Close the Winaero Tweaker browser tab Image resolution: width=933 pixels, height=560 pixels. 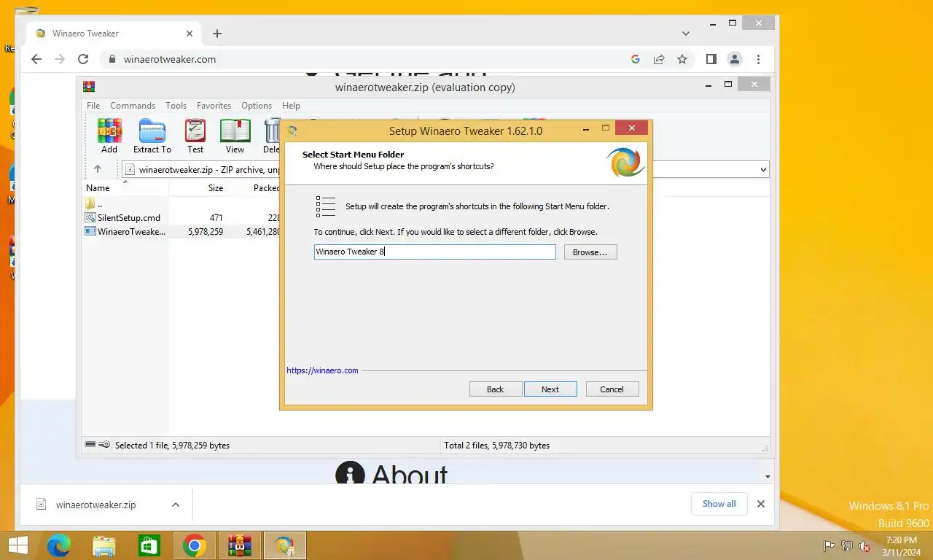[x=190, y=34]
